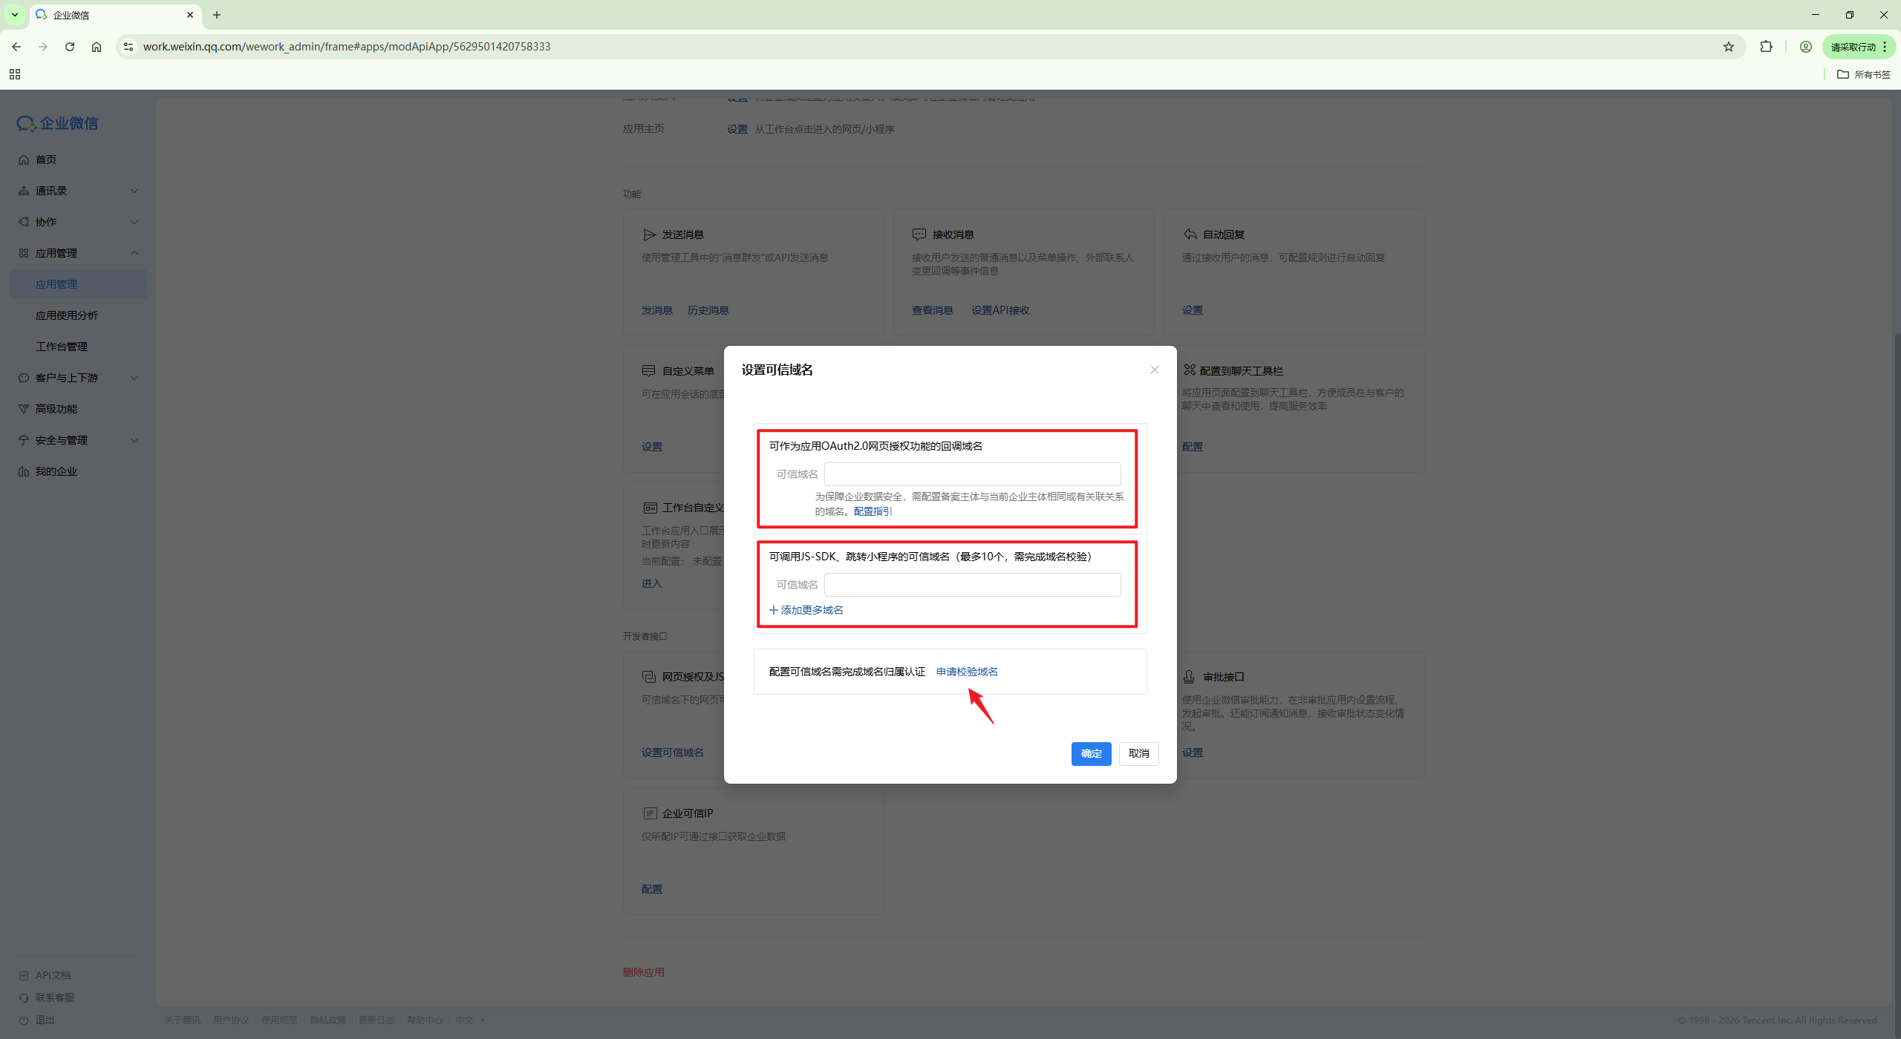The height and width of the screenshot is (1039, 1901).
Task: Open a new browser tab
Action: point(217,15)
